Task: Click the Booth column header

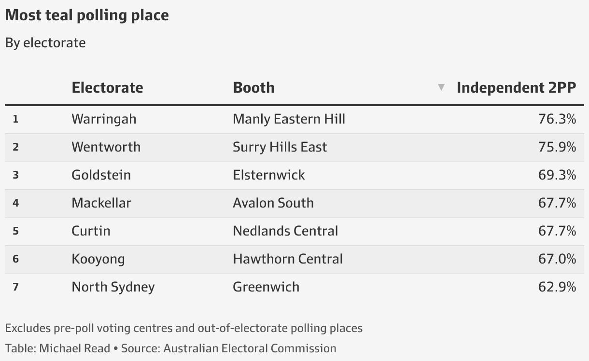Action: click(253, 87)
